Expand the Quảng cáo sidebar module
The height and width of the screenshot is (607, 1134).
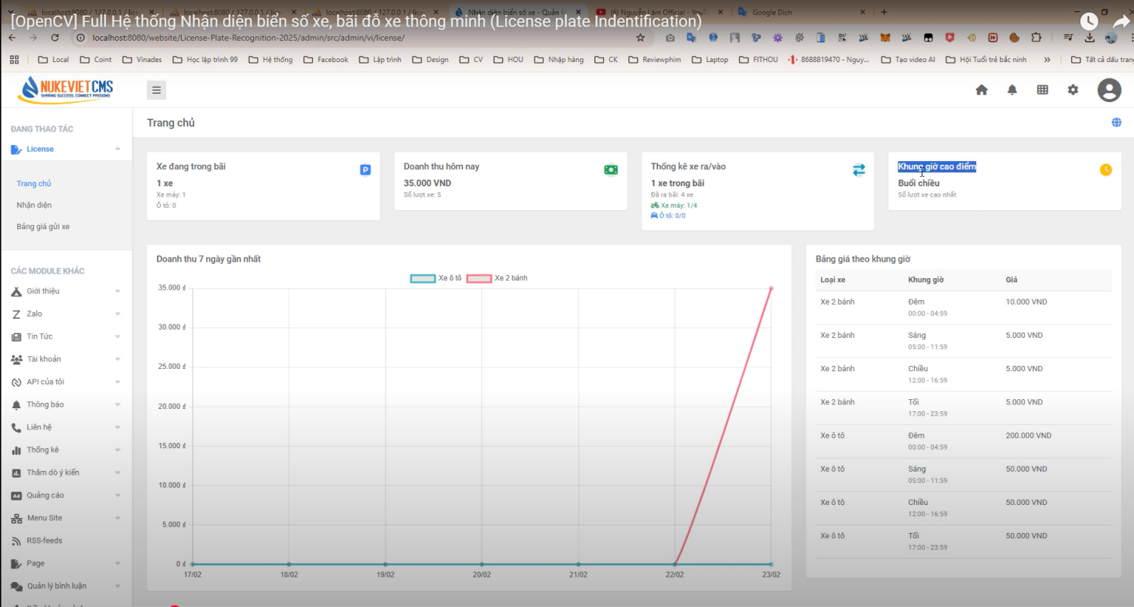tap(66, 495)
